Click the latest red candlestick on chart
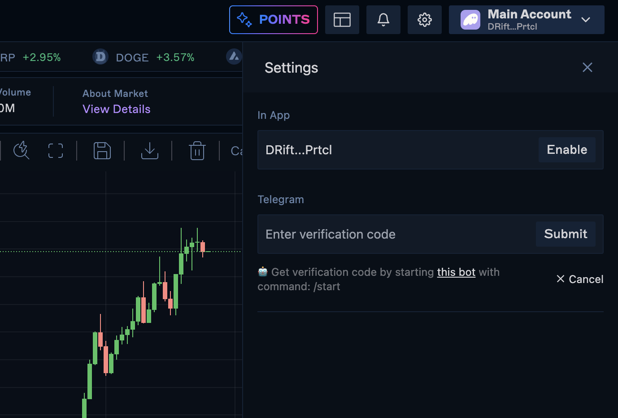 (x=203, y=247)
